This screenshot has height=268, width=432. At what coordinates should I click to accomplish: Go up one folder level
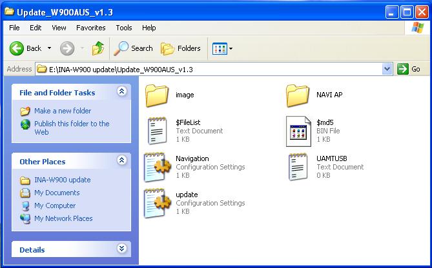(98, 48)
